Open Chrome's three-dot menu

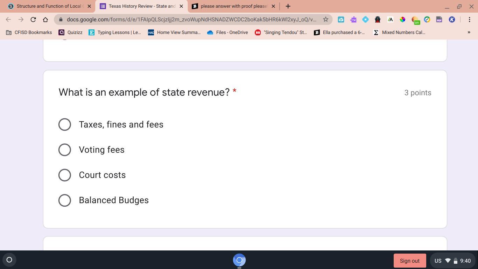coord(470,20)
